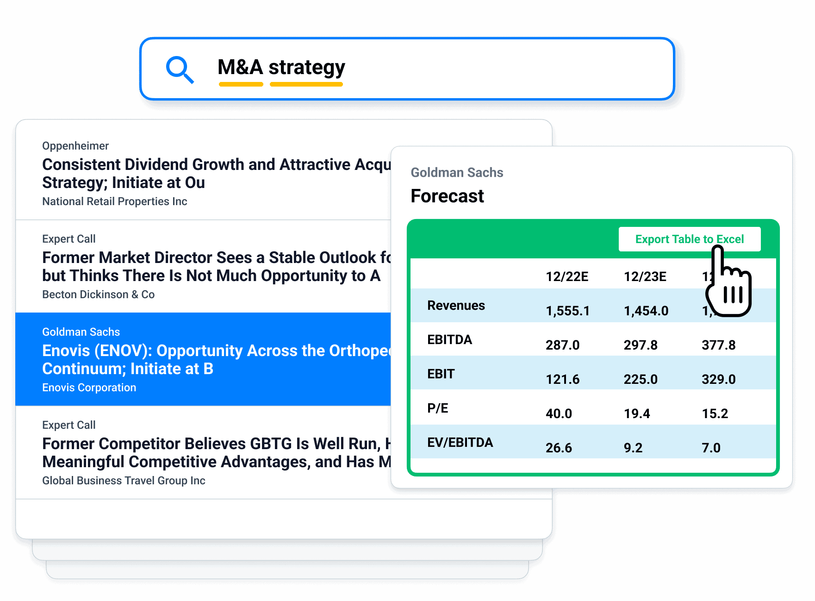The image size is (815, 601).
Task: Click the Forecast heading in the panel
Action: tap(447, 196)
